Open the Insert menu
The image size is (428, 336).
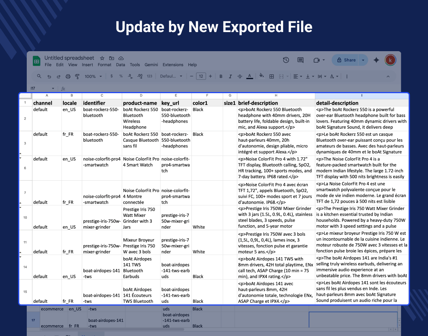tap(88, 65)
